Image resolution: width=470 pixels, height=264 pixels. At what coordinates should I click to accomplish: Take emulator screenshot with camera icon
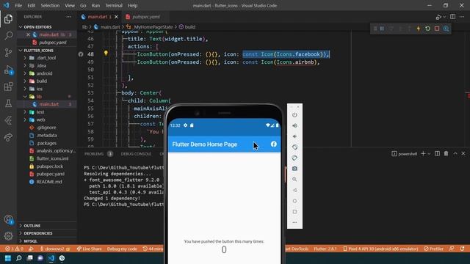click(294, 169)
